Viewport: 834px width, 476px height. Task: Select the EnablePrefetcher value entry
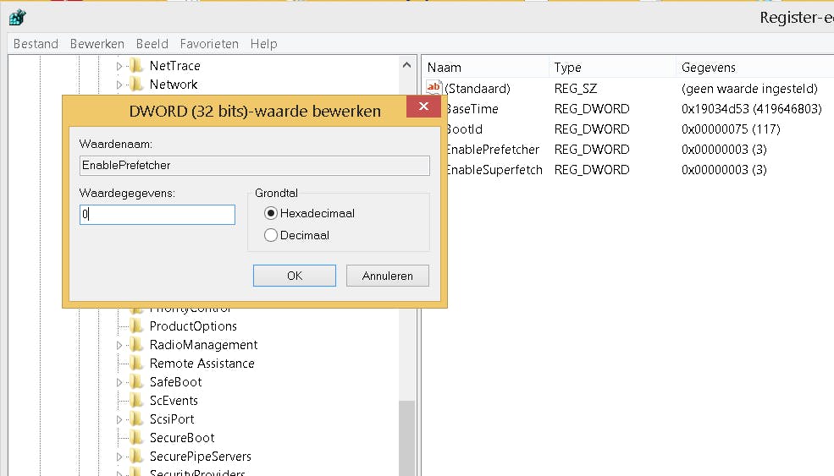coord(492,150)
